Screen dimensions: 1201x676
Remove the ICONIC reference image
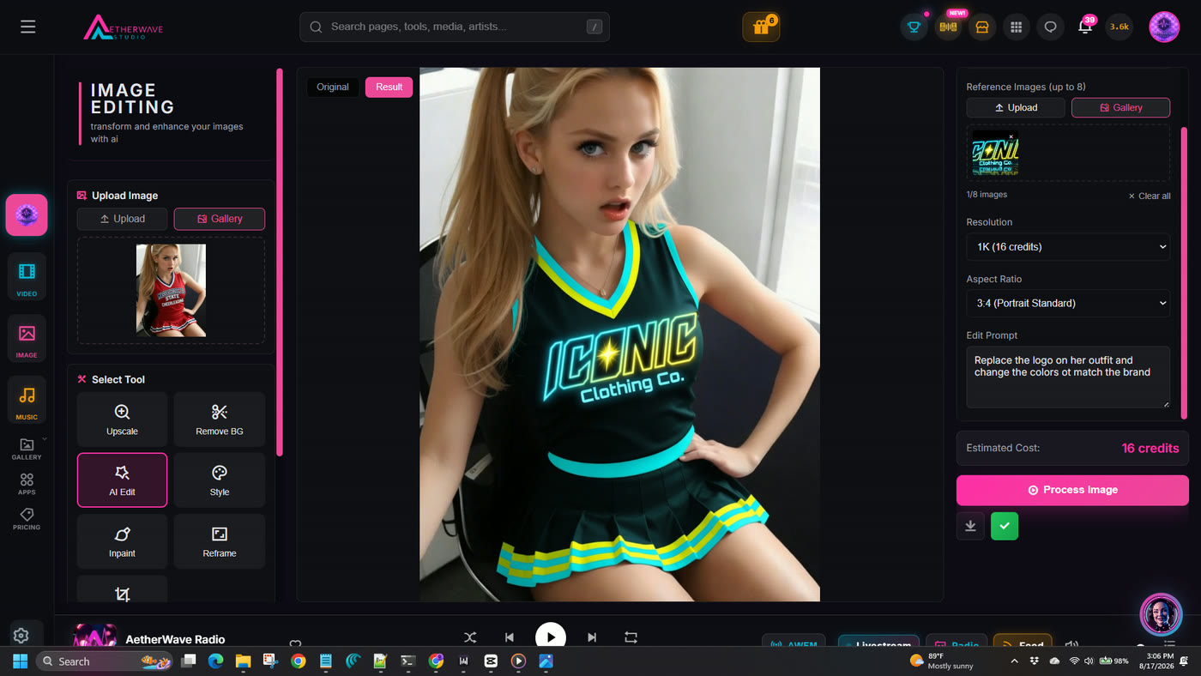[x=1011, y=136]
